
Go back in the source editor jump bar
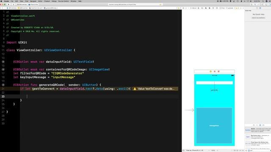[x=3, y=8]
